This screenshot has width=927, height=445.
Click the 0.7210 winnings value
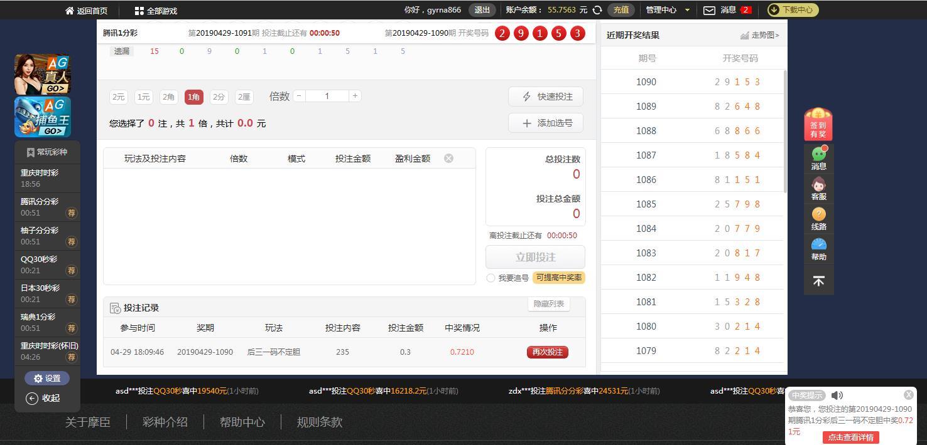click(x=462, y=352)
